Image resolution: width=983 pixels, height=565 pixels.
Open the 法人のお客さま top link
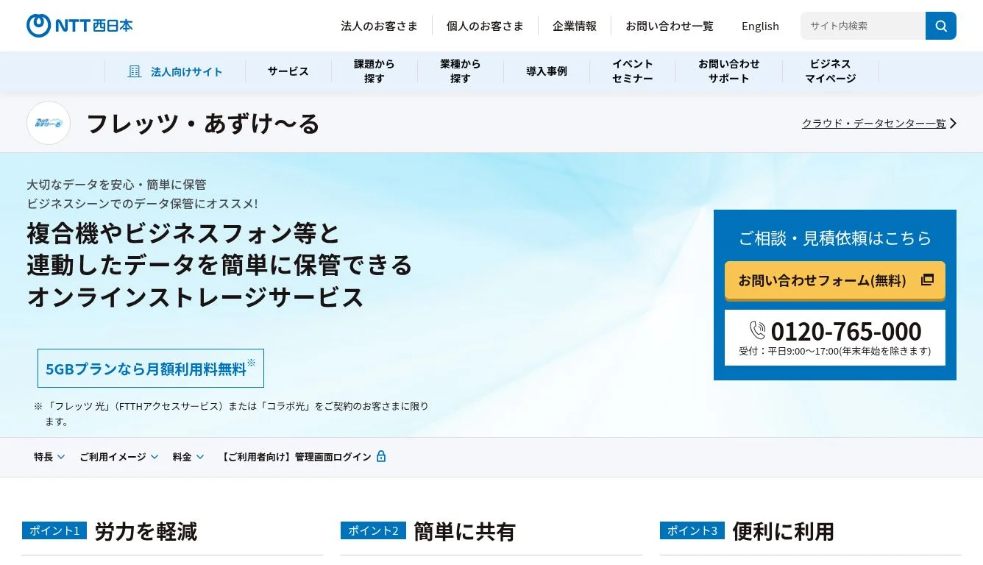pyautogui.click(x=379, y=26)
